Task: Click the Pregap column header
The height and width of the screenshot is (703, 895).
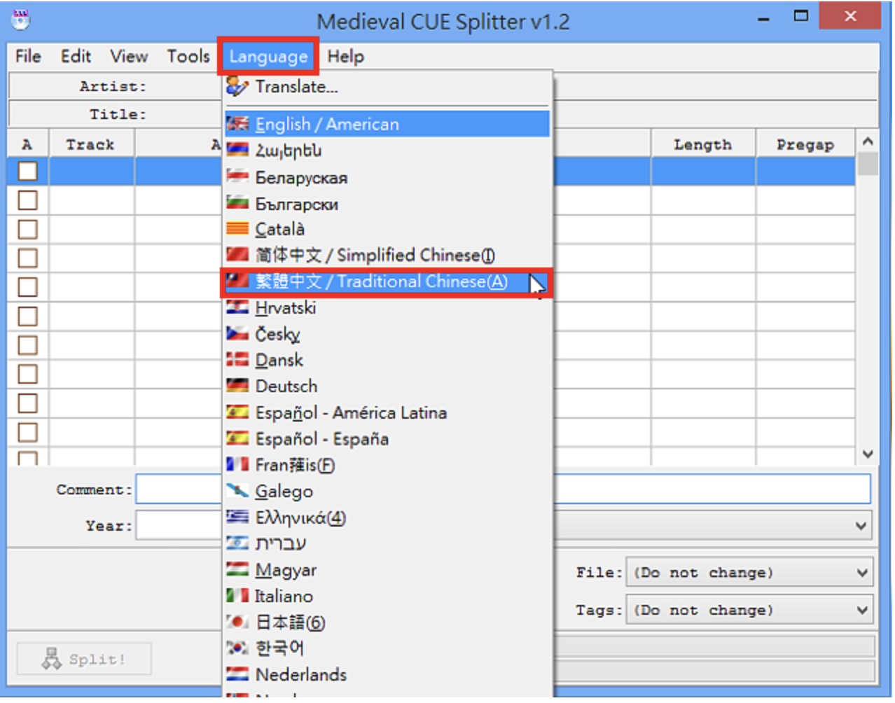Action: click(805, 144)
